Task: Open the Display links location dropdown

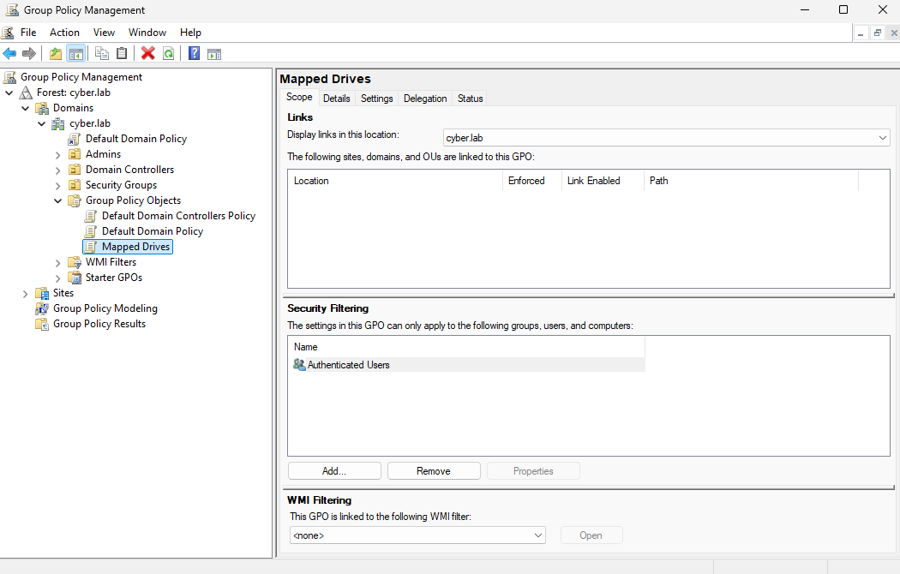Action: pos(882,137)
